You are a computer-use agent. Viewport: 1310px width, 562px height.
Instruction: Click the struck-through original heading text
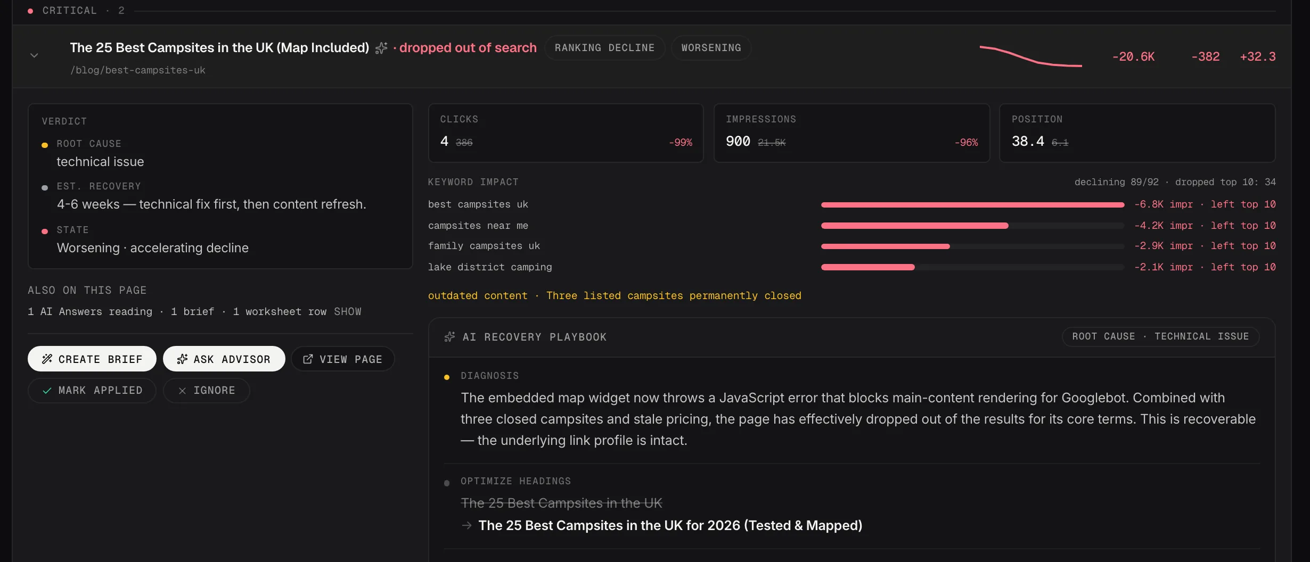(561, 503)
